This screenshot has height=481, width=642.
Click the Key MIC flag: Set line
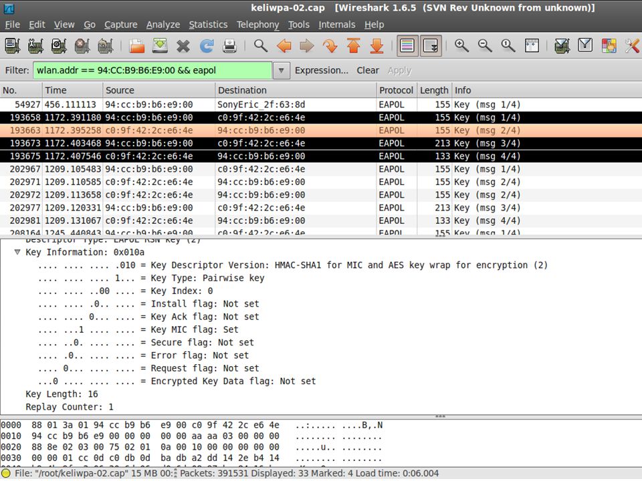pos(138,329)
